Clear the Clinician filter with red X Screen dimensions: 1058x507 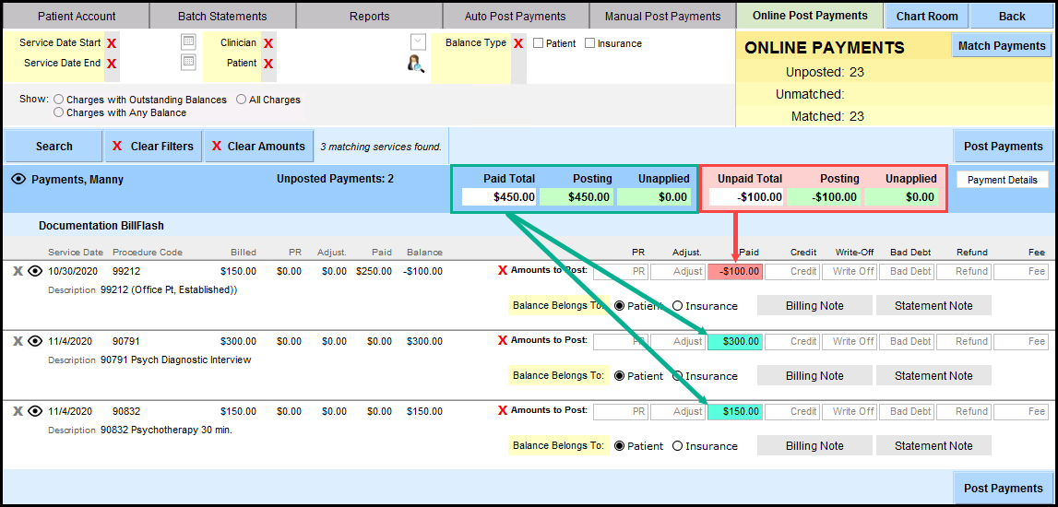coord(268,43)
